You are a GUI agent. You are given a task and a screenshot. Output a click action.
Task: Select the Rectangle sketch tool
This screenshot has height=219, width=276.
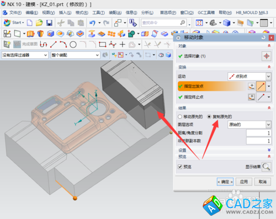103,45
